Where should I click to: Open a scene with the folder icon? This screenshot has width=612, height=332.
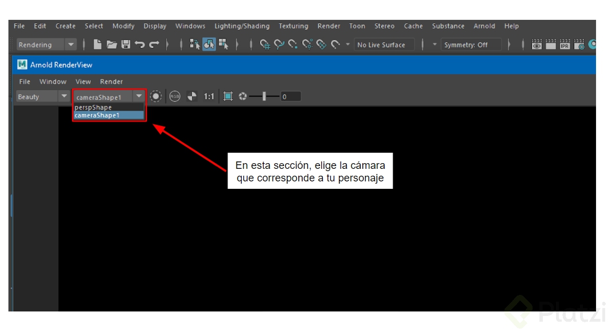111,44
